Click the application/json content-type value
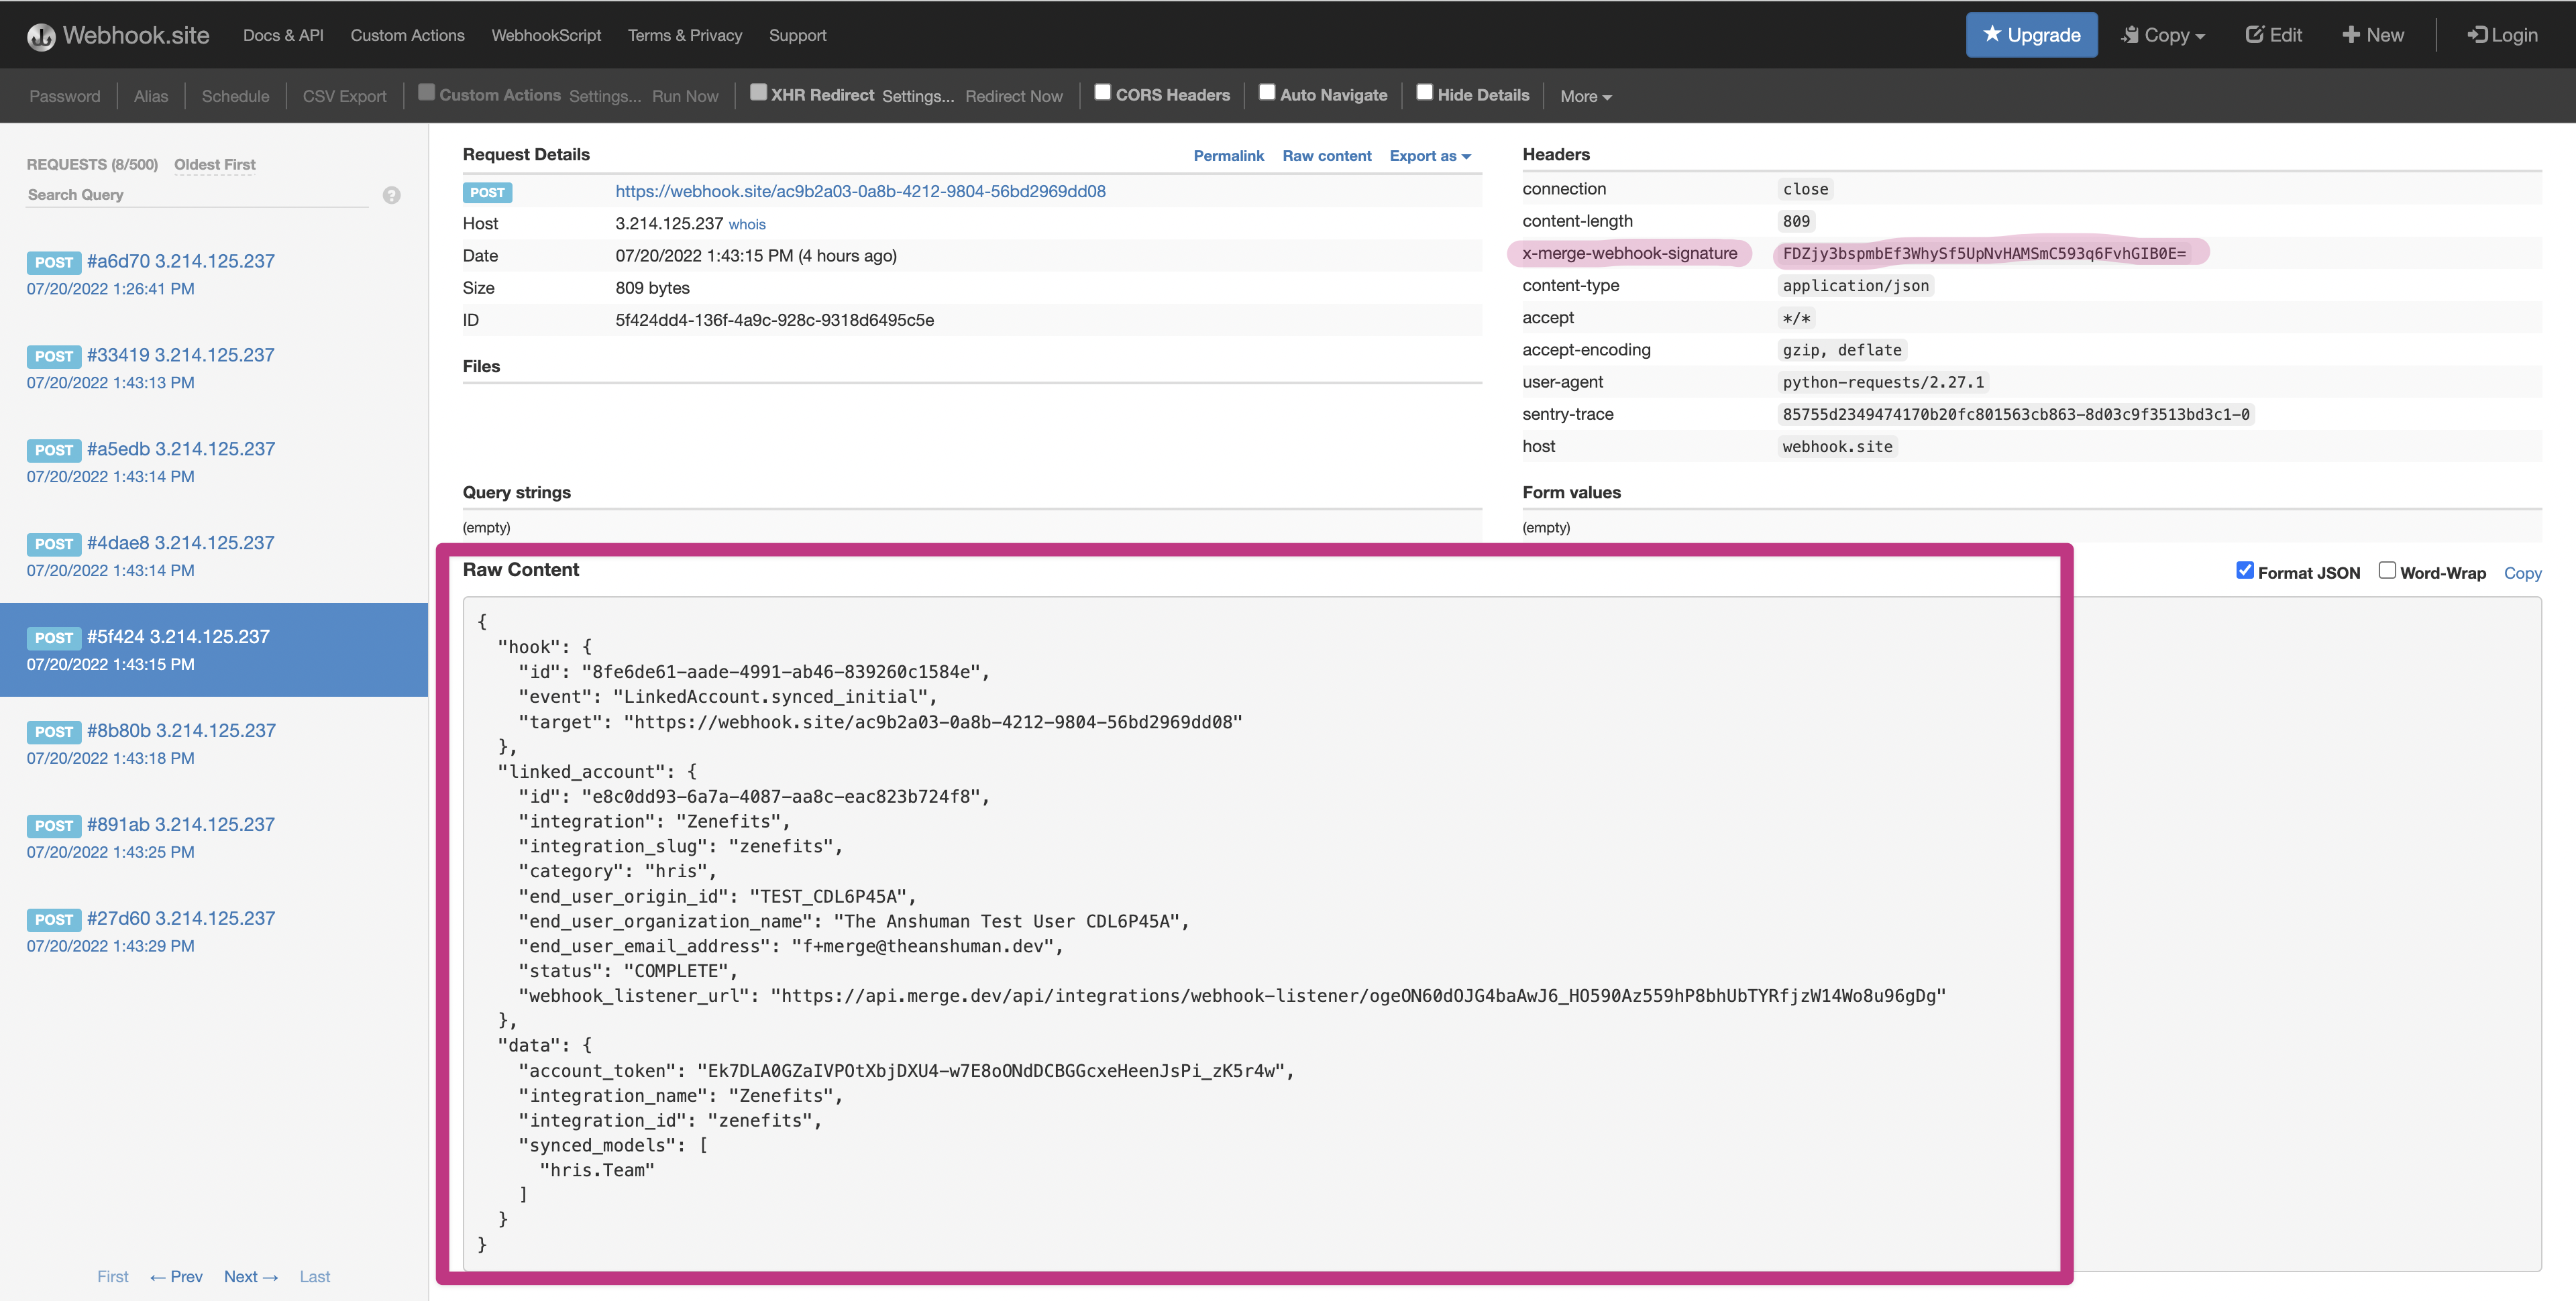This screenshot has height=1301, width=2576. point(1855,286)
